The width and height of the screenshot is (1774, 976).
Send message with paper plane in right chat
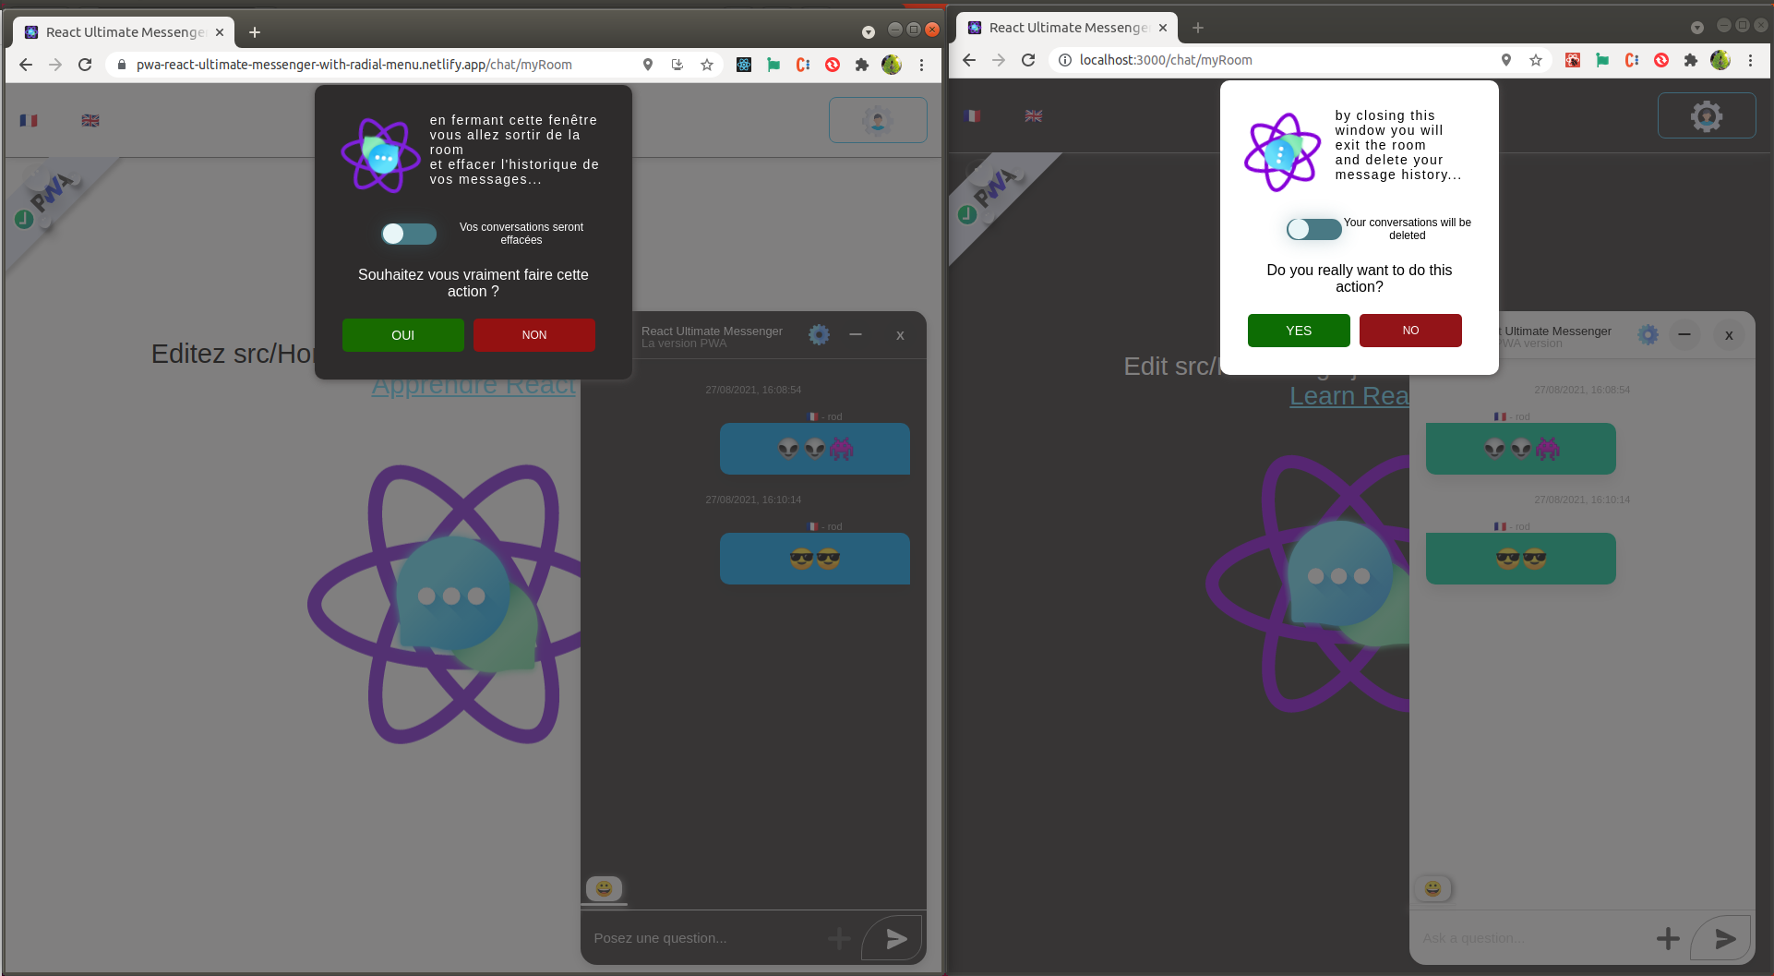(1723, 939)
